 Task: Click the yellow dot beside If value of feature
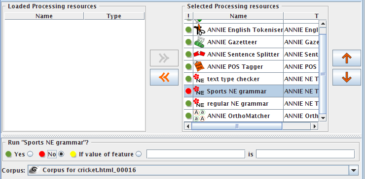pos(73,154)
